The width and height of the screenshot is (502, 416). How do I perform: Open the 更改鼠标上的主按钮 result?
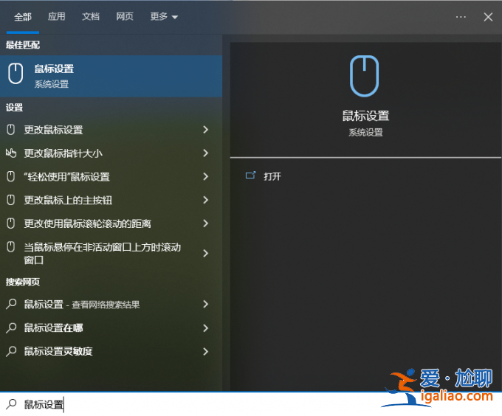tap(111, 200)
